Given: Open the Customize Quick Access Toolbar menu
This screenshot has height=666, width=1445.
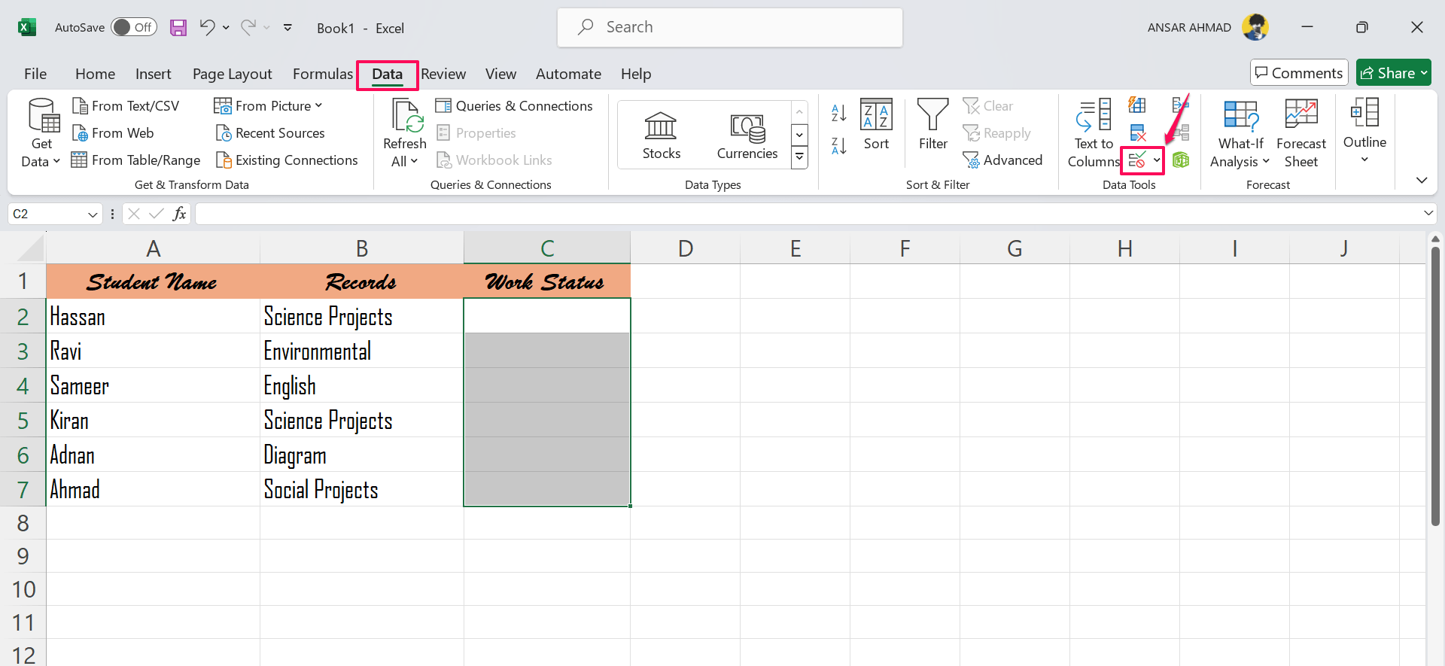Looking at the screenshot, I should click(x=287, y=28).
